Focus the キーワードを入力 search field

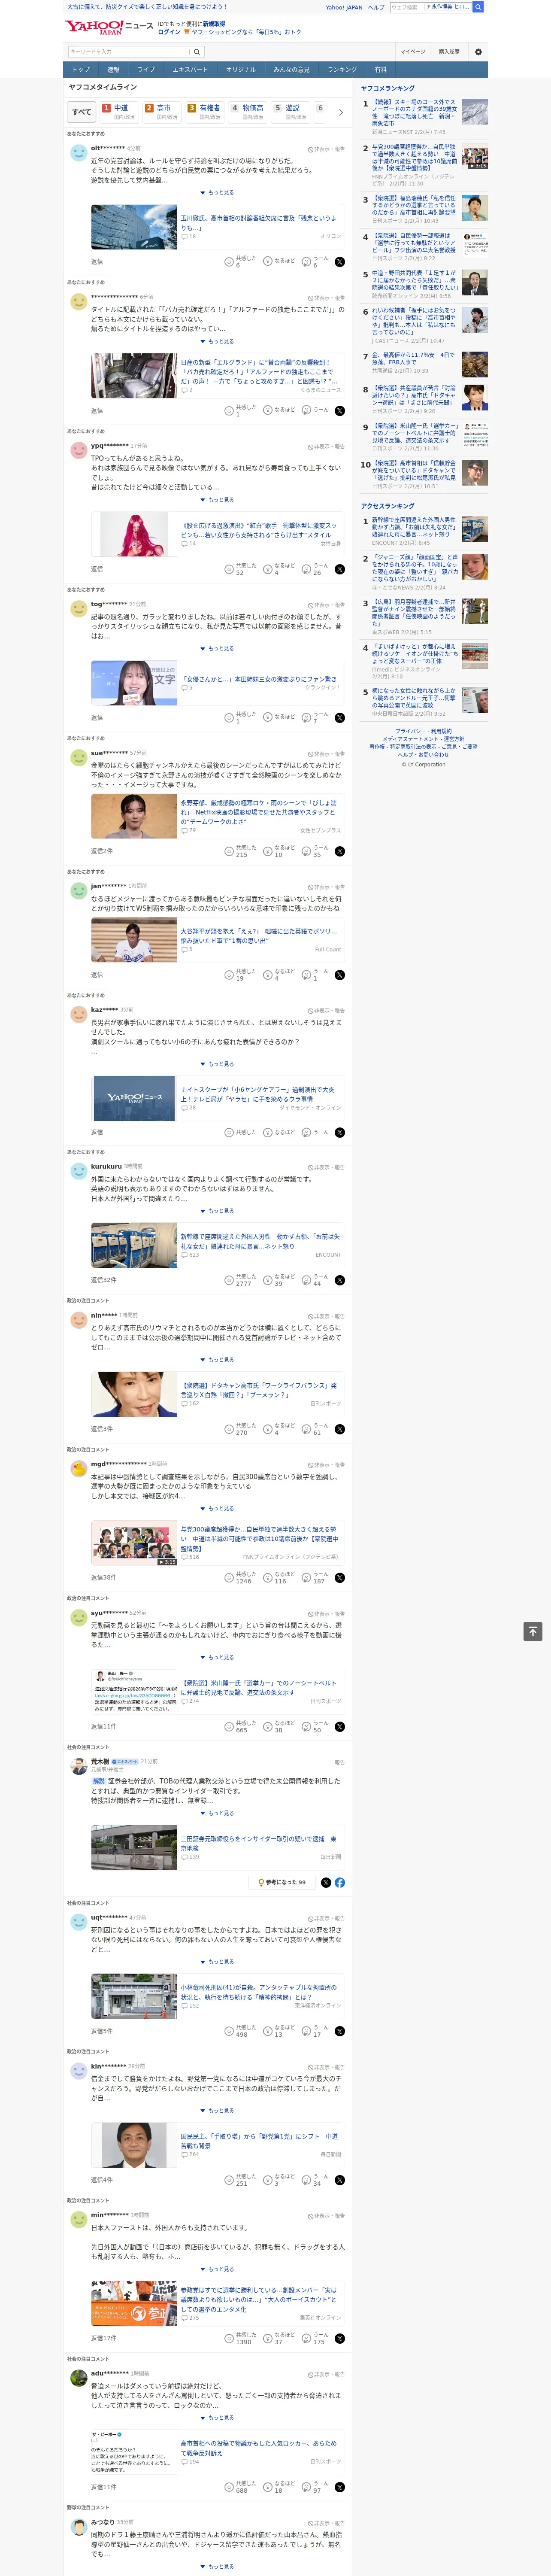[x=129, y=52]
